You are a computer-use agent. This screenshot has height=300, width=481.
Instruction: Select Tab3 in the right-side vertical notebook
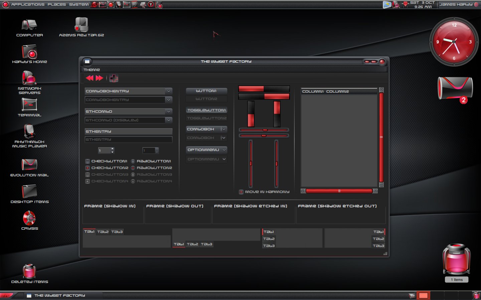pos(378,246)
